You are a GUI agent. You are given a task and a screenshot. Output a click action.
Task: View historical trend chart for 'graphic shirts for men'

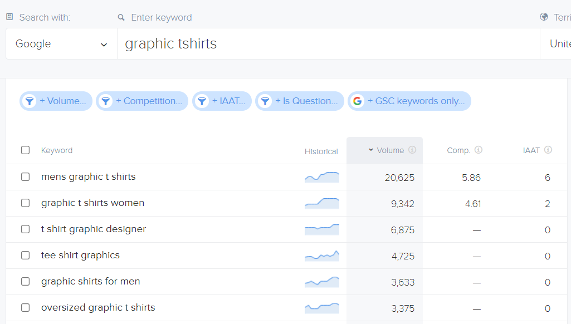[322, 282]
